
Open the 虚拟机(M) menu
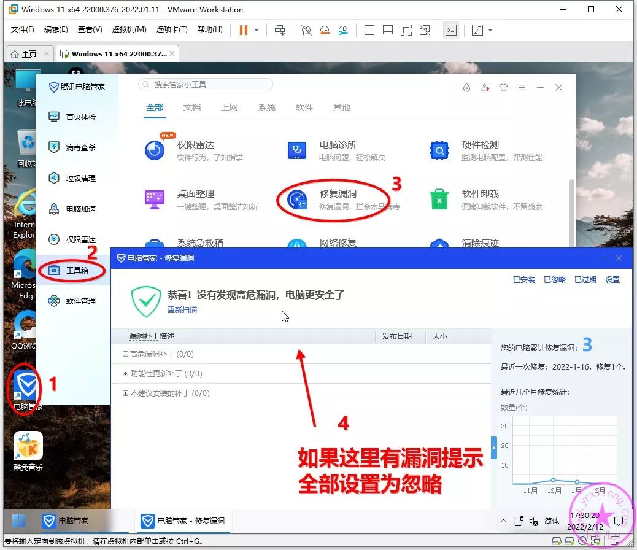pyautogui.click(x=129, y=29)
